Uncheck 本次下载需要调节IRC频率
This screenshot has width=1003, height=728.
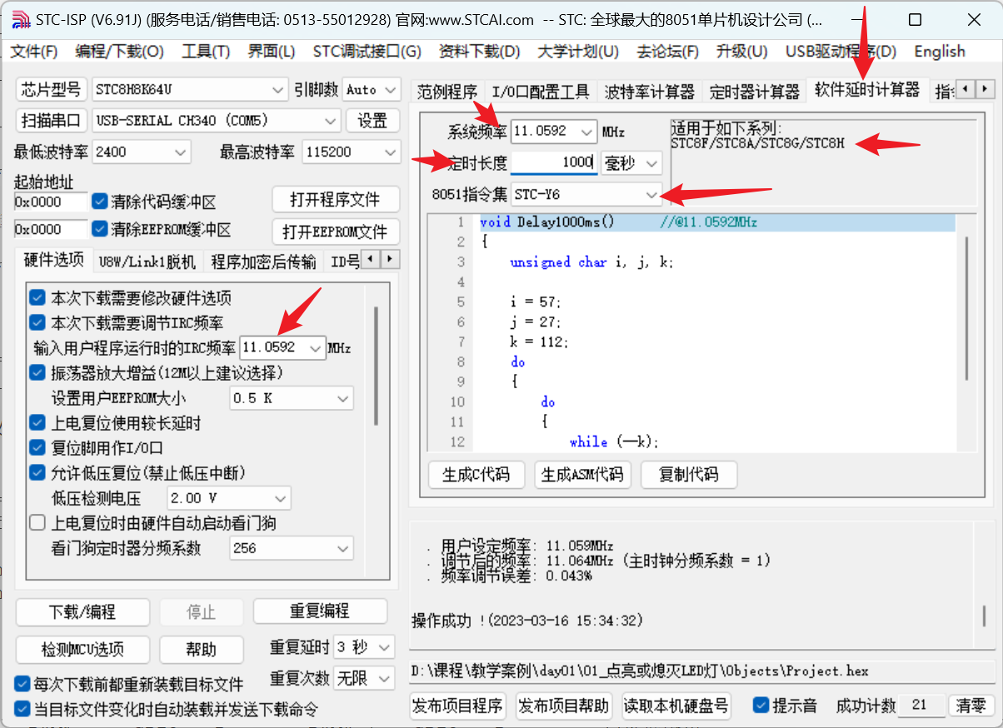coord(37,322)
